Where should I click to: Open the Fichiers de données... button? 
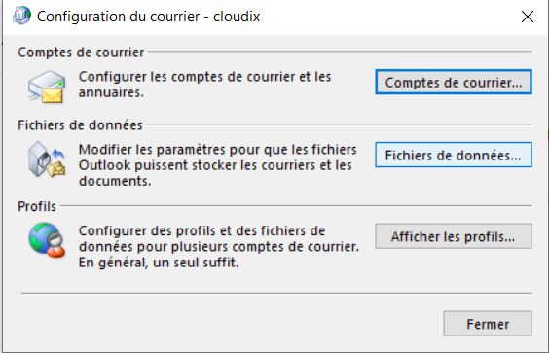click(x=454, y=155)
